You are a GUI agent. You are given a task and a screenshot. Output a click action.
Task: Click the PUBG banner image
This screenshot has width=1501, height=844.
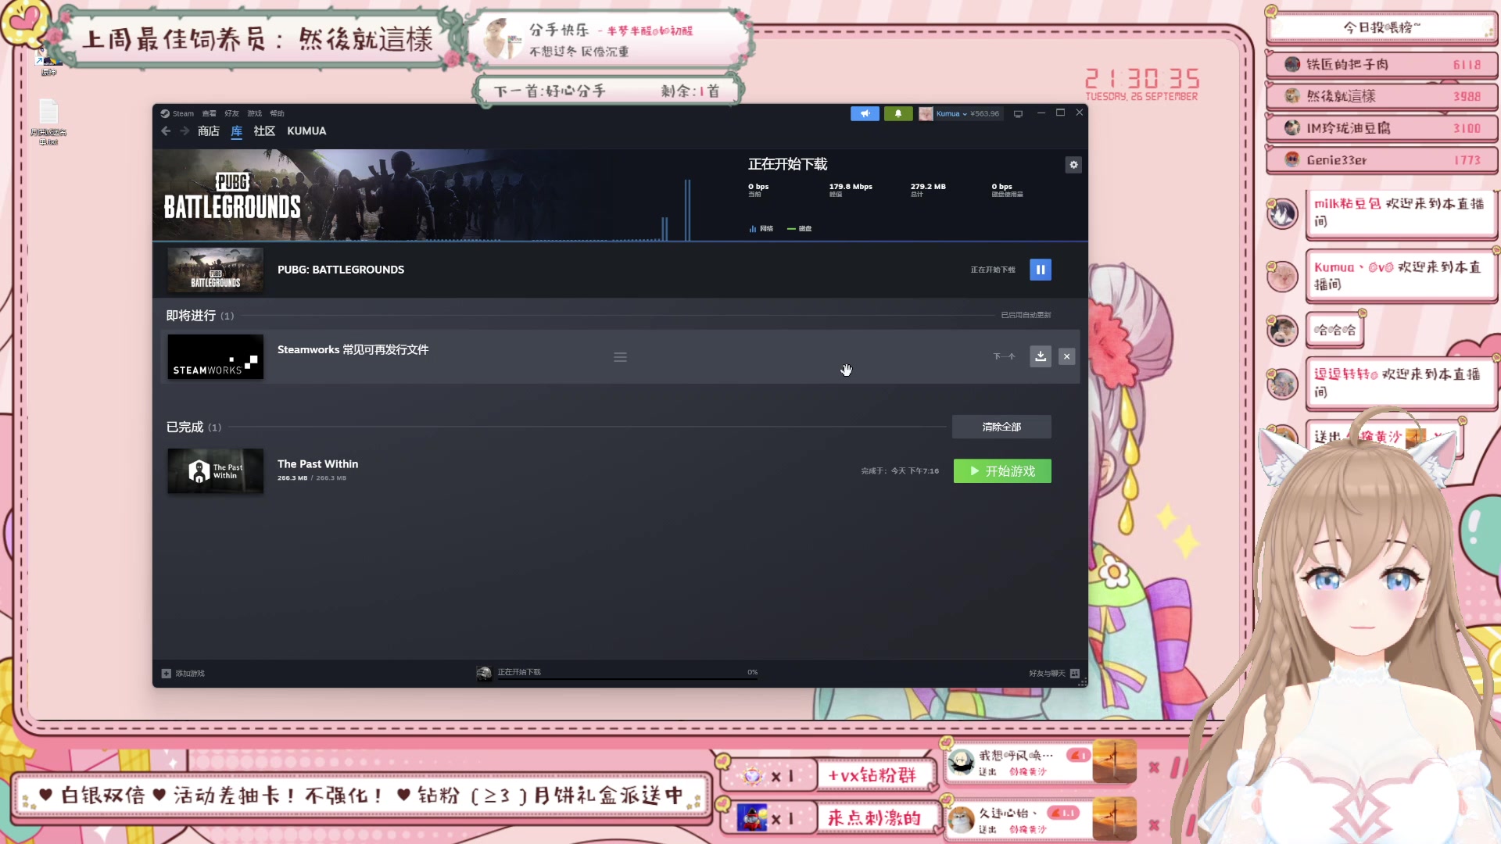pyautogui.click(x=426, y=195)
